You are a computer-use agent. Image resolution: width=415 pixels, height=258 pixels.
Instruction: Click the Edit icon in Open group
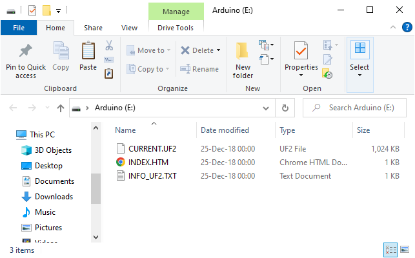[x=328, y=59]
